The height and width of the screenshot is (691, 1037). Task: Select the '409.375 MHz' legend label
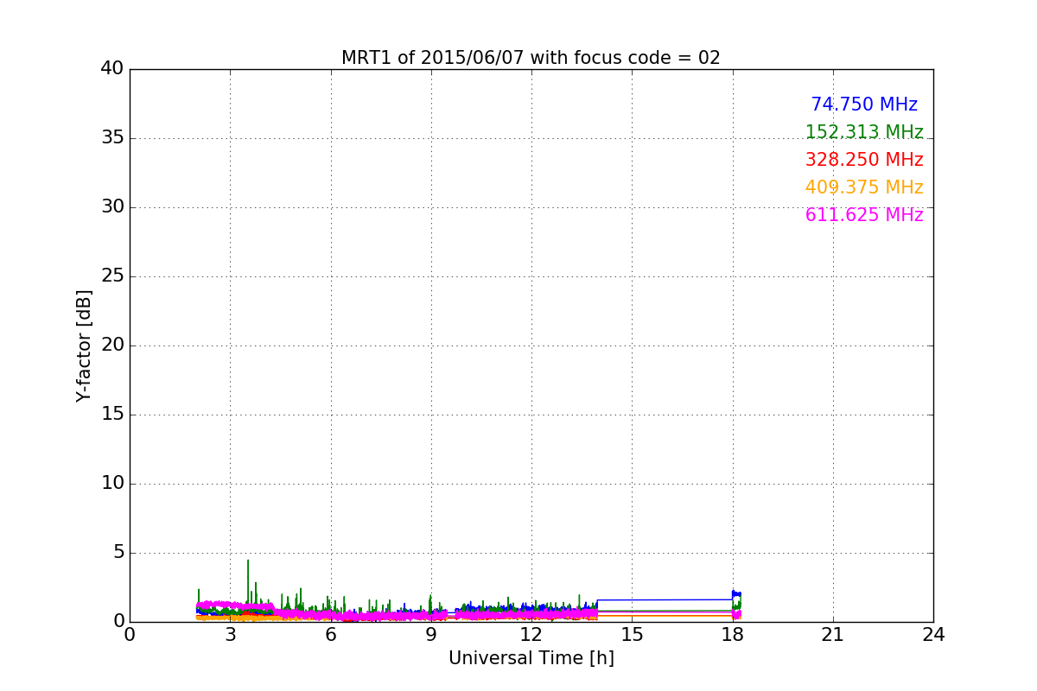click(x=864, y=187)
